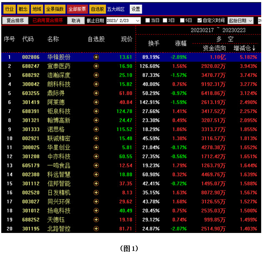Click capital flow 8072.90万
Screen dimensions: 262x258
click(x=213, y=192)
